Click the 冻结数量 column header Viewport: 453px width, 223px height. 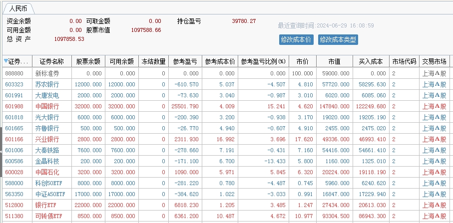click(153, 61)
